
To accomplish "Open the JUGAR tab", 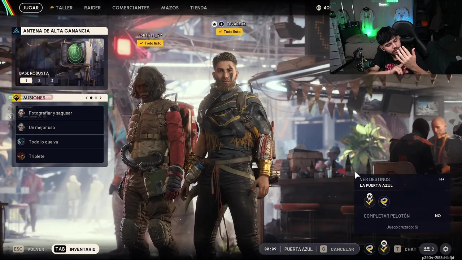I will click(x=31, y=8).
